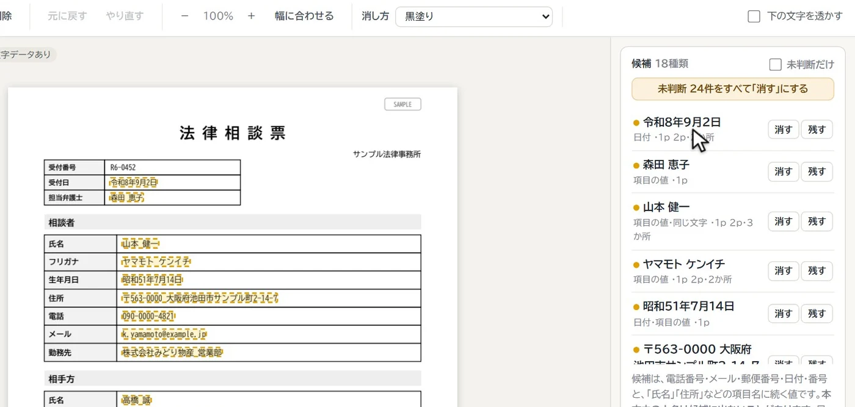This screenshot has height=407, width=855.
Task: Open the 消し方 黒塗り dropdown
Action: [x=474, y=16]
